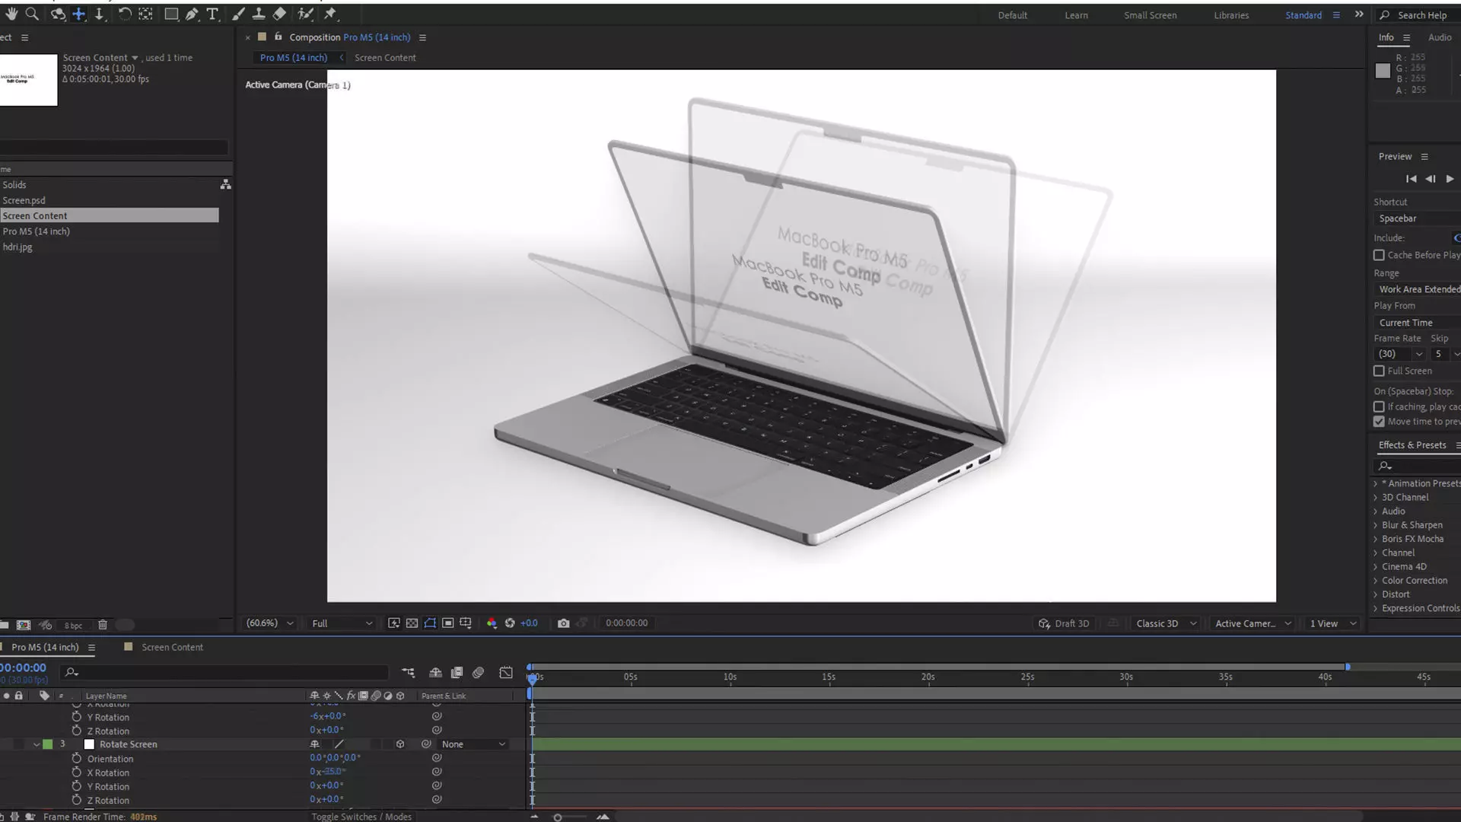Select the Dolly camera tool
The height and width of the screenshot is (822, 1461).
coord(99,14)
